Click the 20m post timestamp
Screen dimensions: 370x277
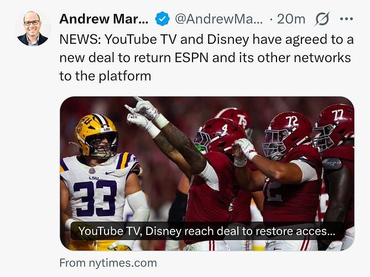click(291, 19)
